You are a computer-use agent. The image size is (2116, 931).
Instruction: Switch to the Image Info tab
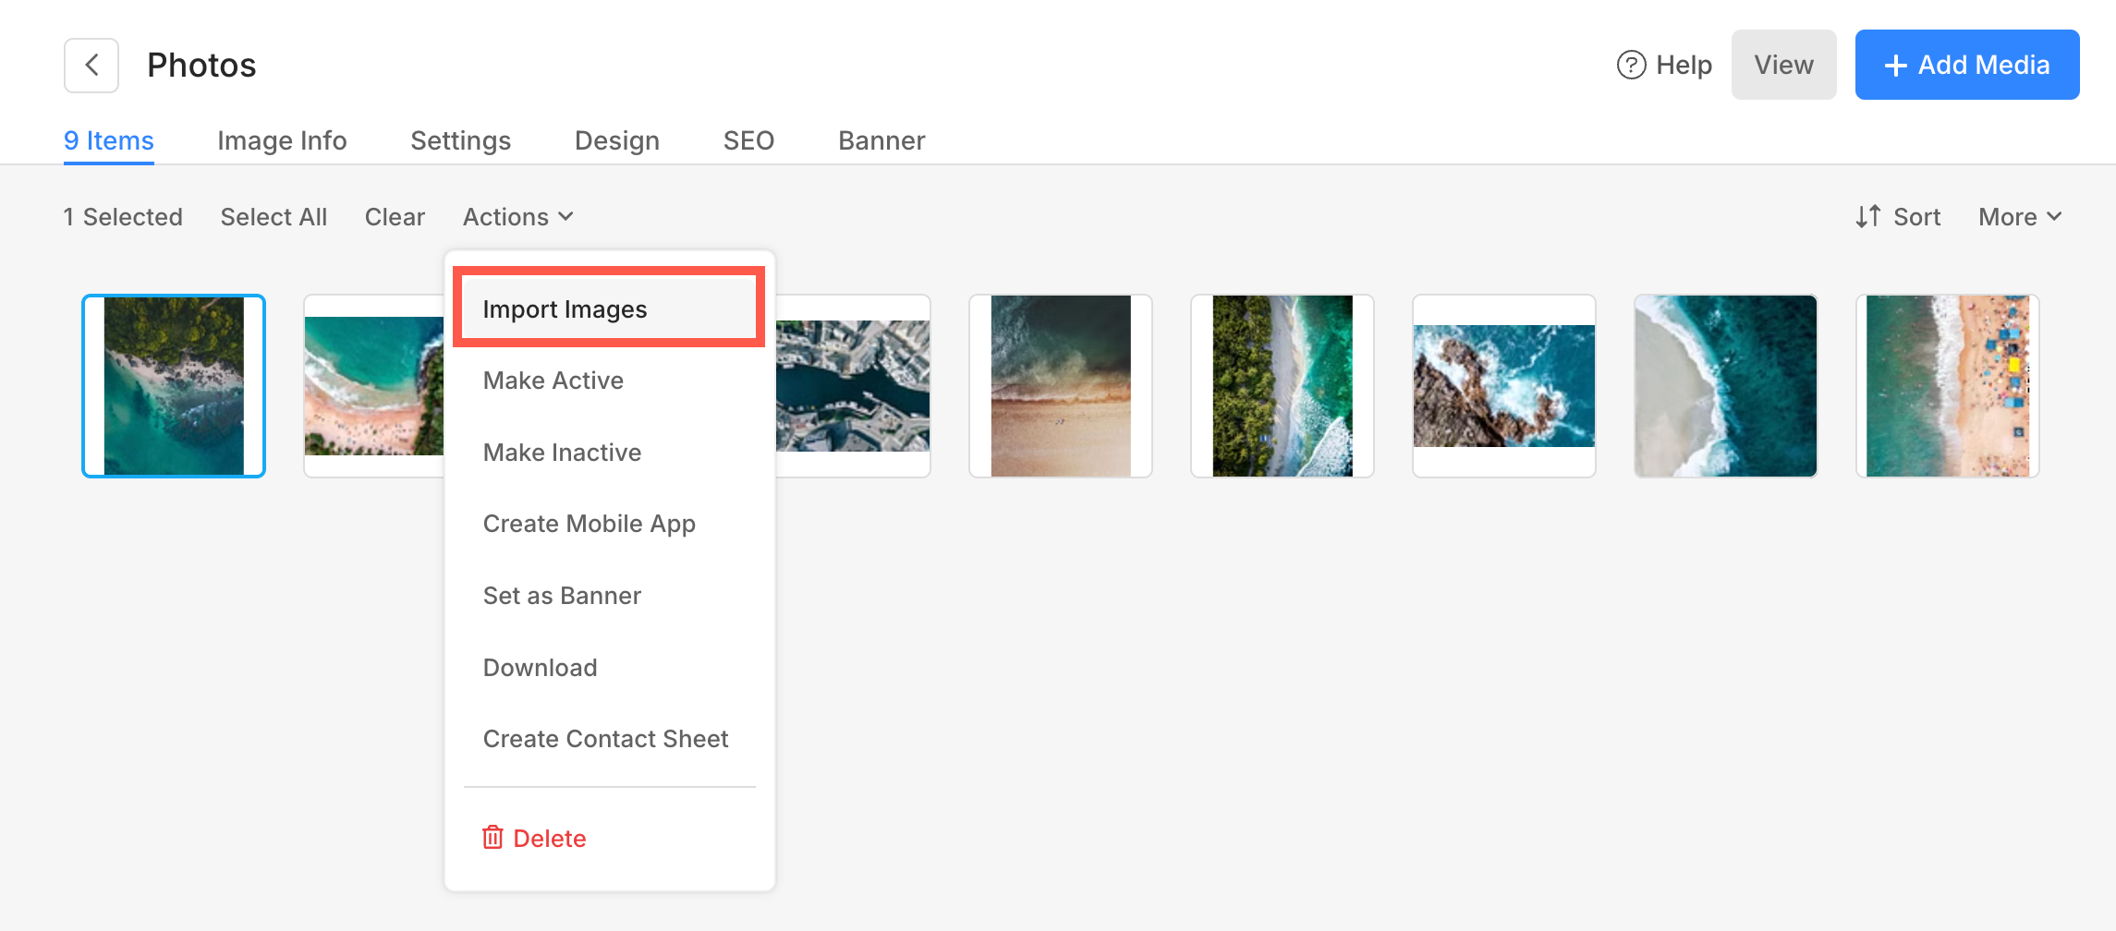[282, 140]
